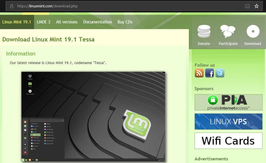Open the Linux VPS sponsor banner
The height and width of the screenshot is (163, 266).
228,122
